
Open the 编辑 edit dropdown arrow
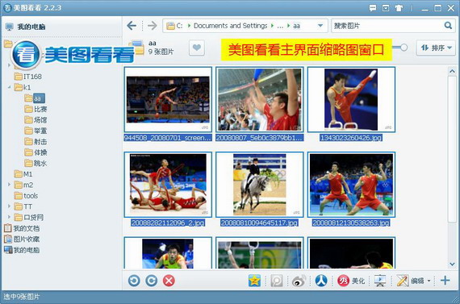pyautogui.click(x=429, y=281)
